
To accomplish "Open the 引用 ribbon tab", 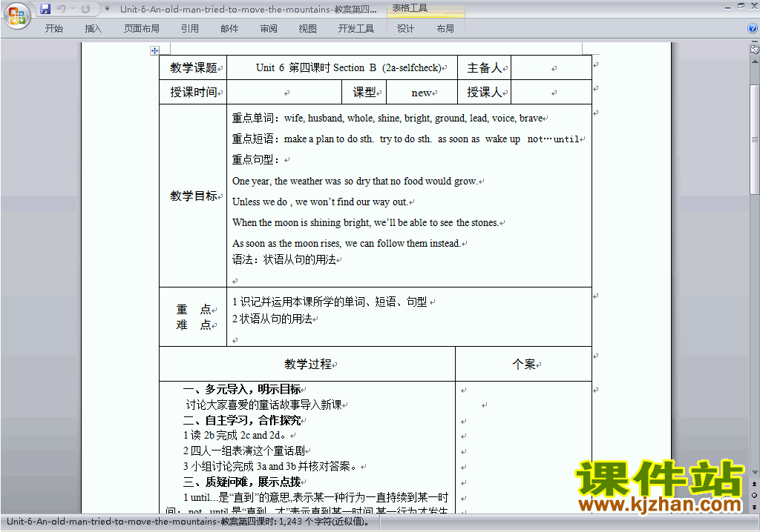I will [x=190, y=29].
